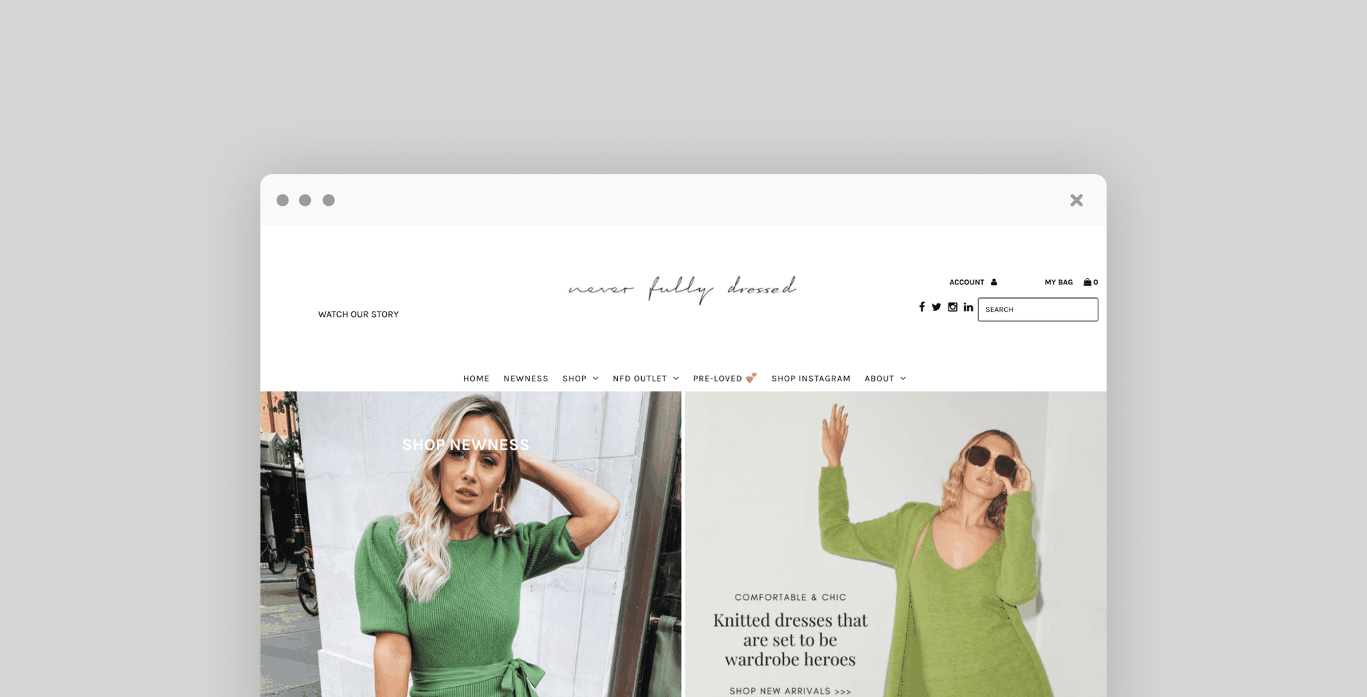Open the Shop Newness banner image

pos(471,544)
